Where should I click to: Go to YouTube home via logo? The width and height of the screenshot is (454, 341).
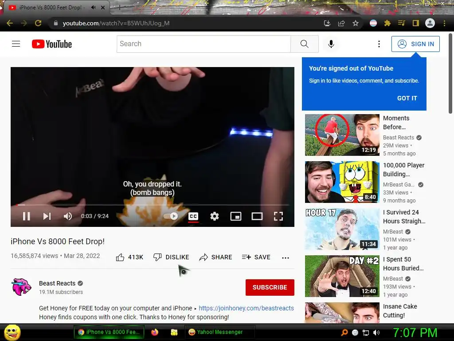52,44
